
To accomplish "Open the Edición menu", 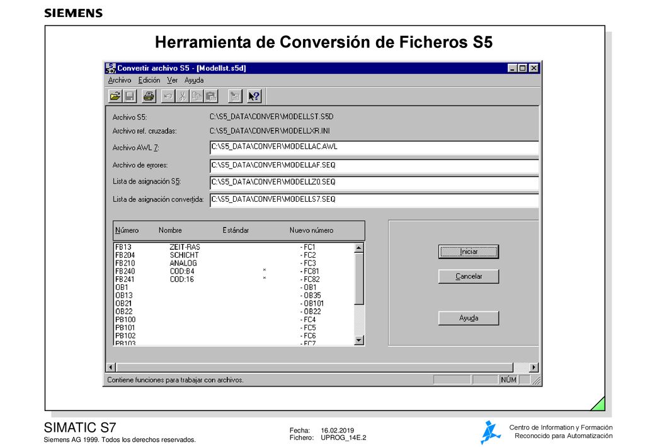I will pos(149,80).
